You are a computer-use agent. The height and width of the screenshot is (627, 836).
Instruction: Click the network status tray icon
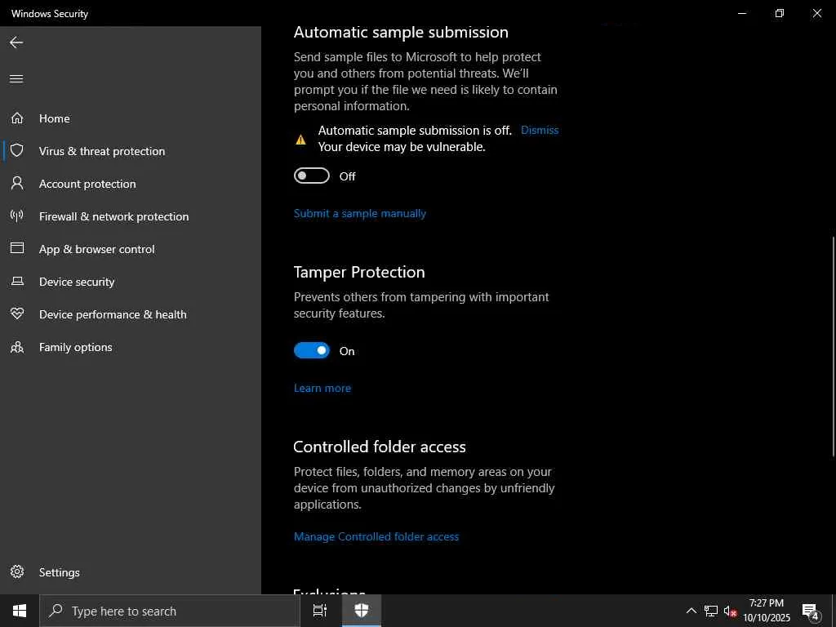(711, 611)
